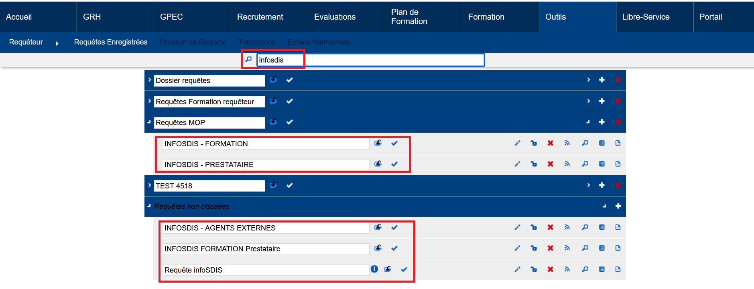754x289 pixels.
Task: Collapse the Requêtes non classées section
Action: tap(149, 206)
